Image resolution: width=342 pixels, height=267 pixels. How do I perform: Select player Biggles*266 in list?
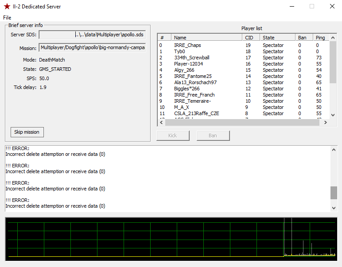point(187,89)
